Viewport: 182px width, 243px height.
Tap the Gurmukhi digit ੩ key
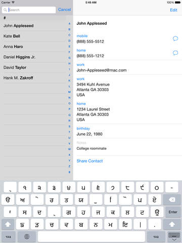tap(54, 187)
